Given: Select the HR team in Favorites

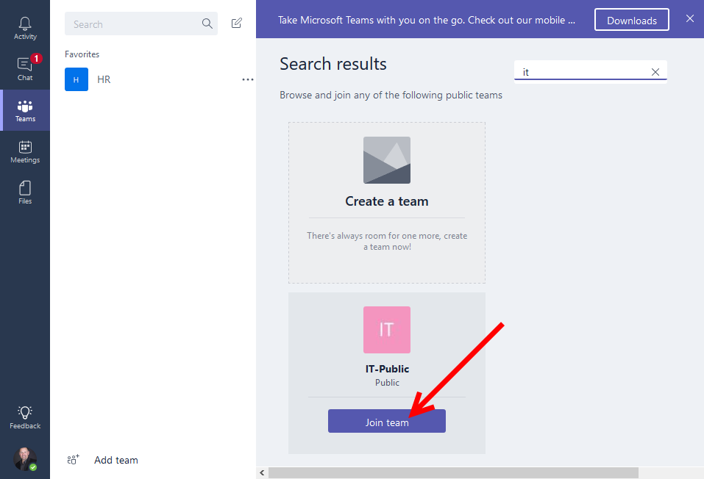Looking at the screenshot, I should click(x=104, y=79).
